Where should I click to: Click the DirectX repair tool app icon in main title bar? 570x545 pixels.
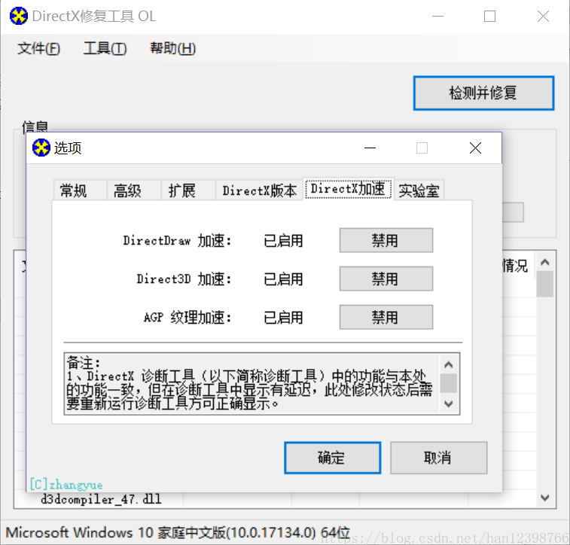19,16
